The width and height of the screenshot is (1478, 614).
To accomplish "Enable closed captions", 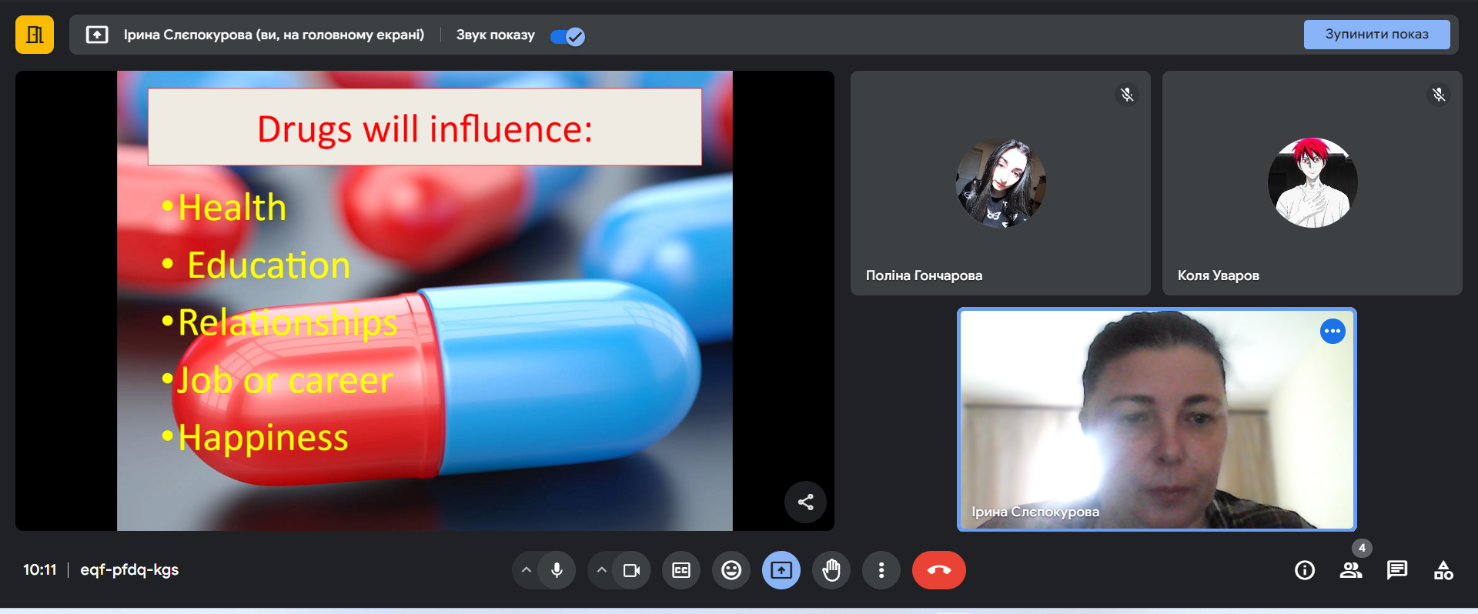I will pyautogui.click(x=681, y=570).
